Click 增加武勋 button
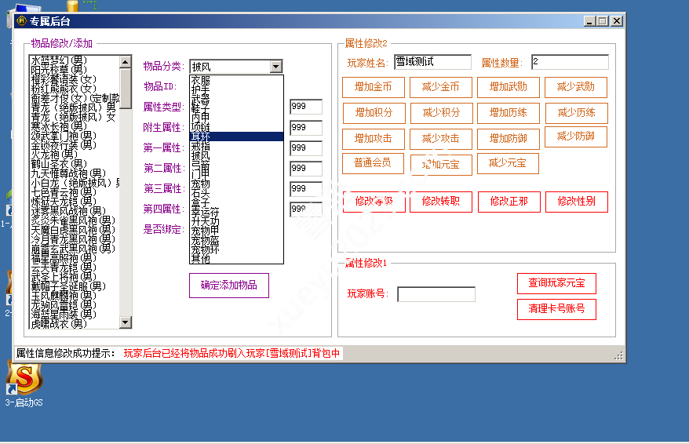This screenshot has width=689, height=444. (509, 87)
